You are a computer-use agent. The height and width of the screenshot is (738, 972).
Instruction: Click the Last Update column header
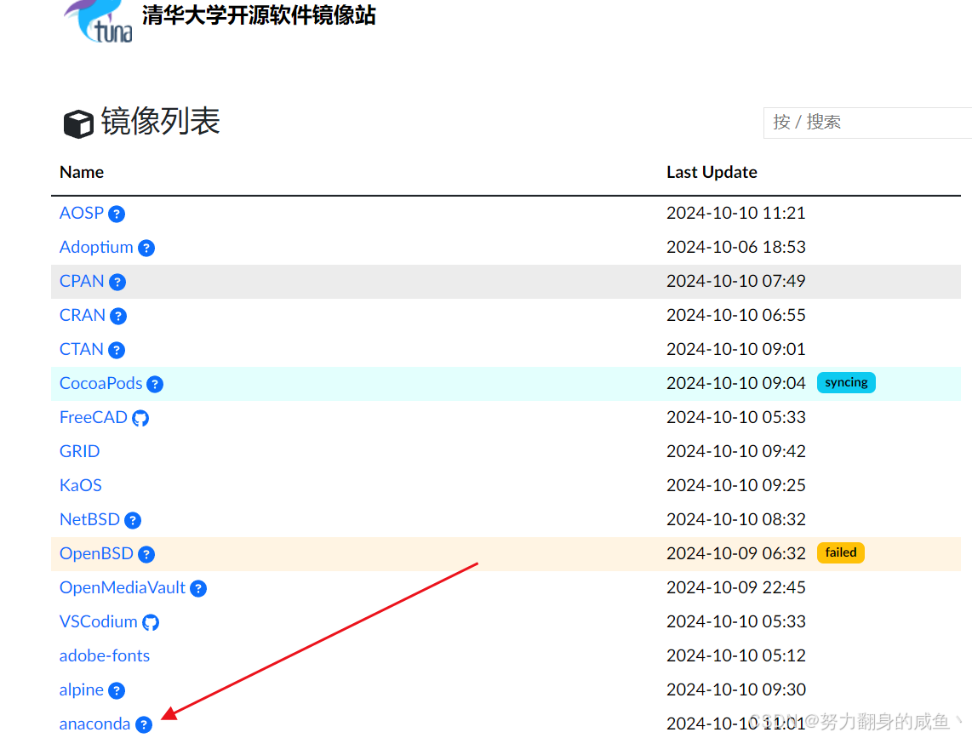(712, 172)
